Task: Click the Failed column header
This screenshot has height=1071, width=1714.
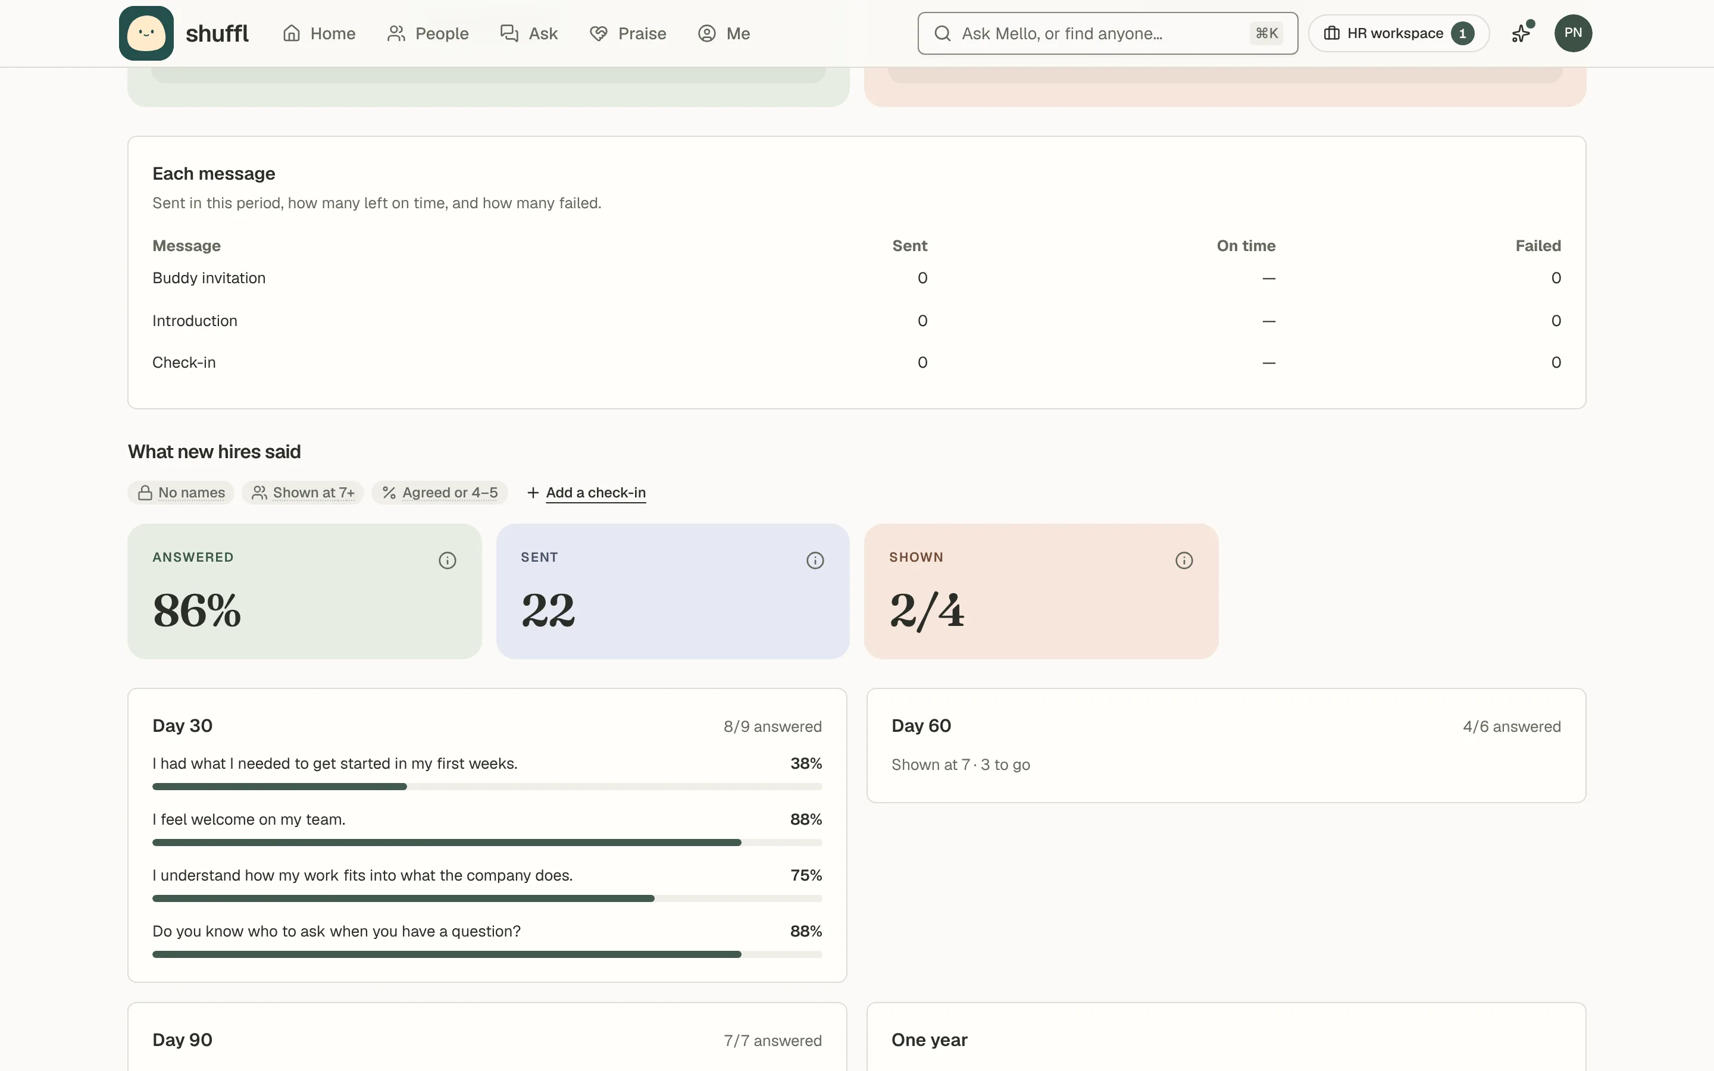Action: point(1538,246)
